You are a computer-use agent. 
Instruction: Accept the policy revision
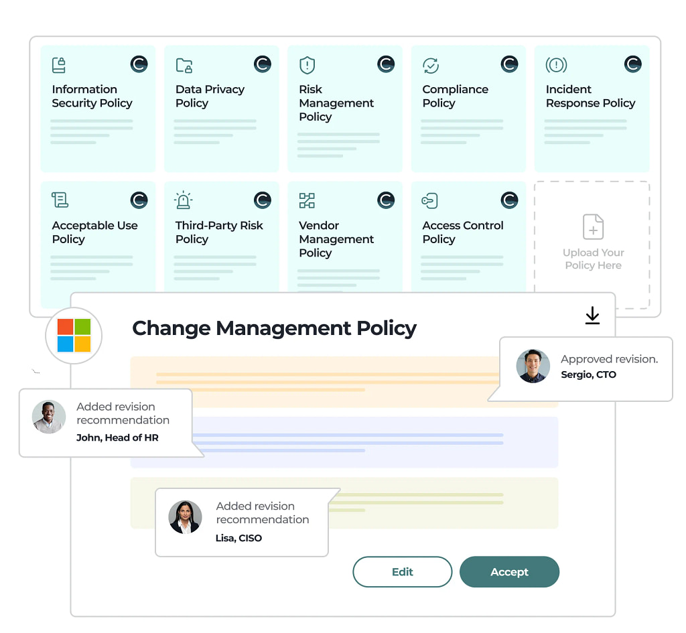coord(509,572)
